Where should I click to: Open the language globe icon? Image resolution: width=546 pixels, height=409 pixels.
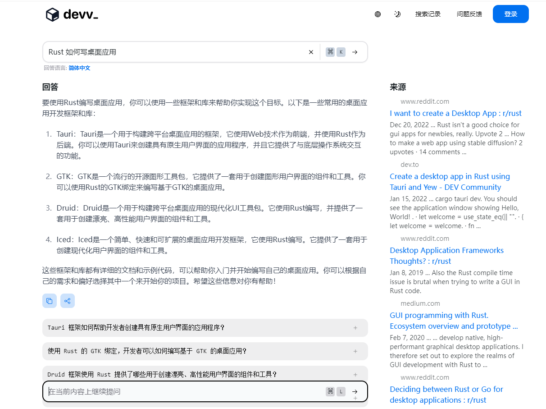pyautogui.click(x=378, y=14)
